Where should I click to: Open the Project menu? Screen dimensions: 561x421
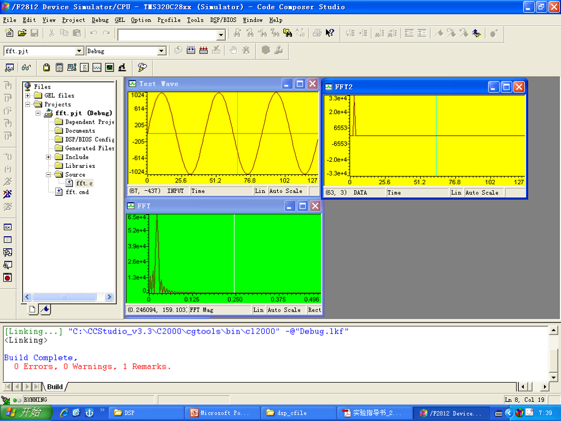tap(74, 20)
